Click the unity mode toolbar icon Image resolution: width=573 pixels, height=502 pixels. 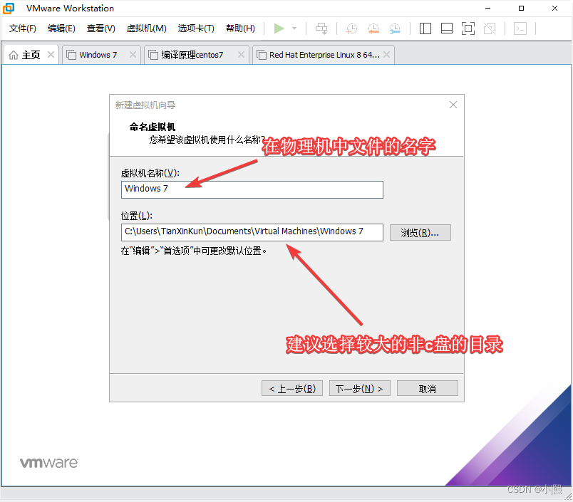pos(490,28)
